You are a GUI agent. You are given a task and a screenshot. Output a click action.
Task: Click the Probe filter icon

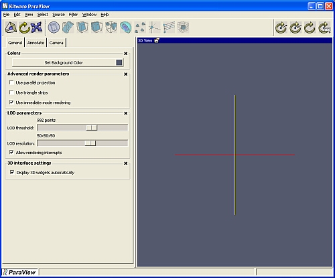154,27
